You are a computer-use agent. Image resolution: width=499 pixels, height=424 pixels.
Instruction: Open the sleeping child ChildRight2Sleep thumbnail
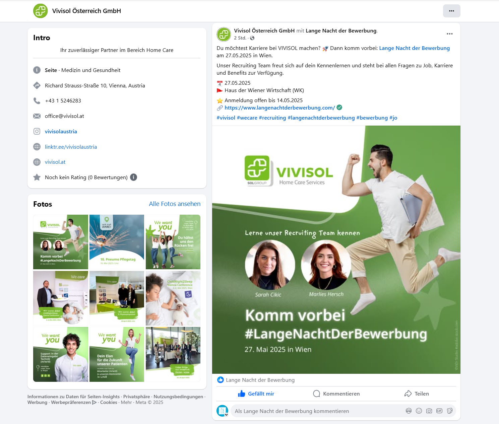pyautogui.click(x=173, y=298)
